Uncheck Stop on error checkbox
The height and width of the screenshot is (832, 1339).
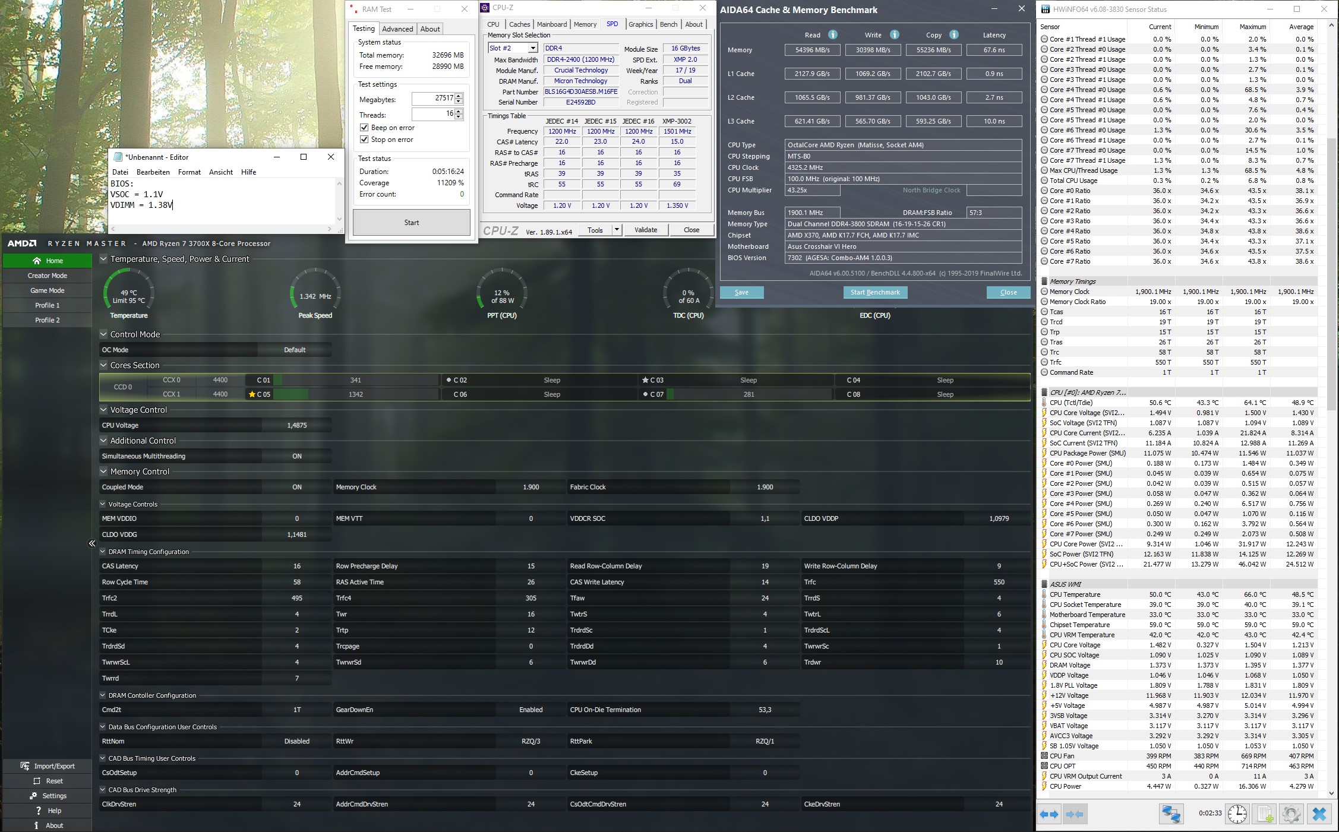tap(364, 140)
